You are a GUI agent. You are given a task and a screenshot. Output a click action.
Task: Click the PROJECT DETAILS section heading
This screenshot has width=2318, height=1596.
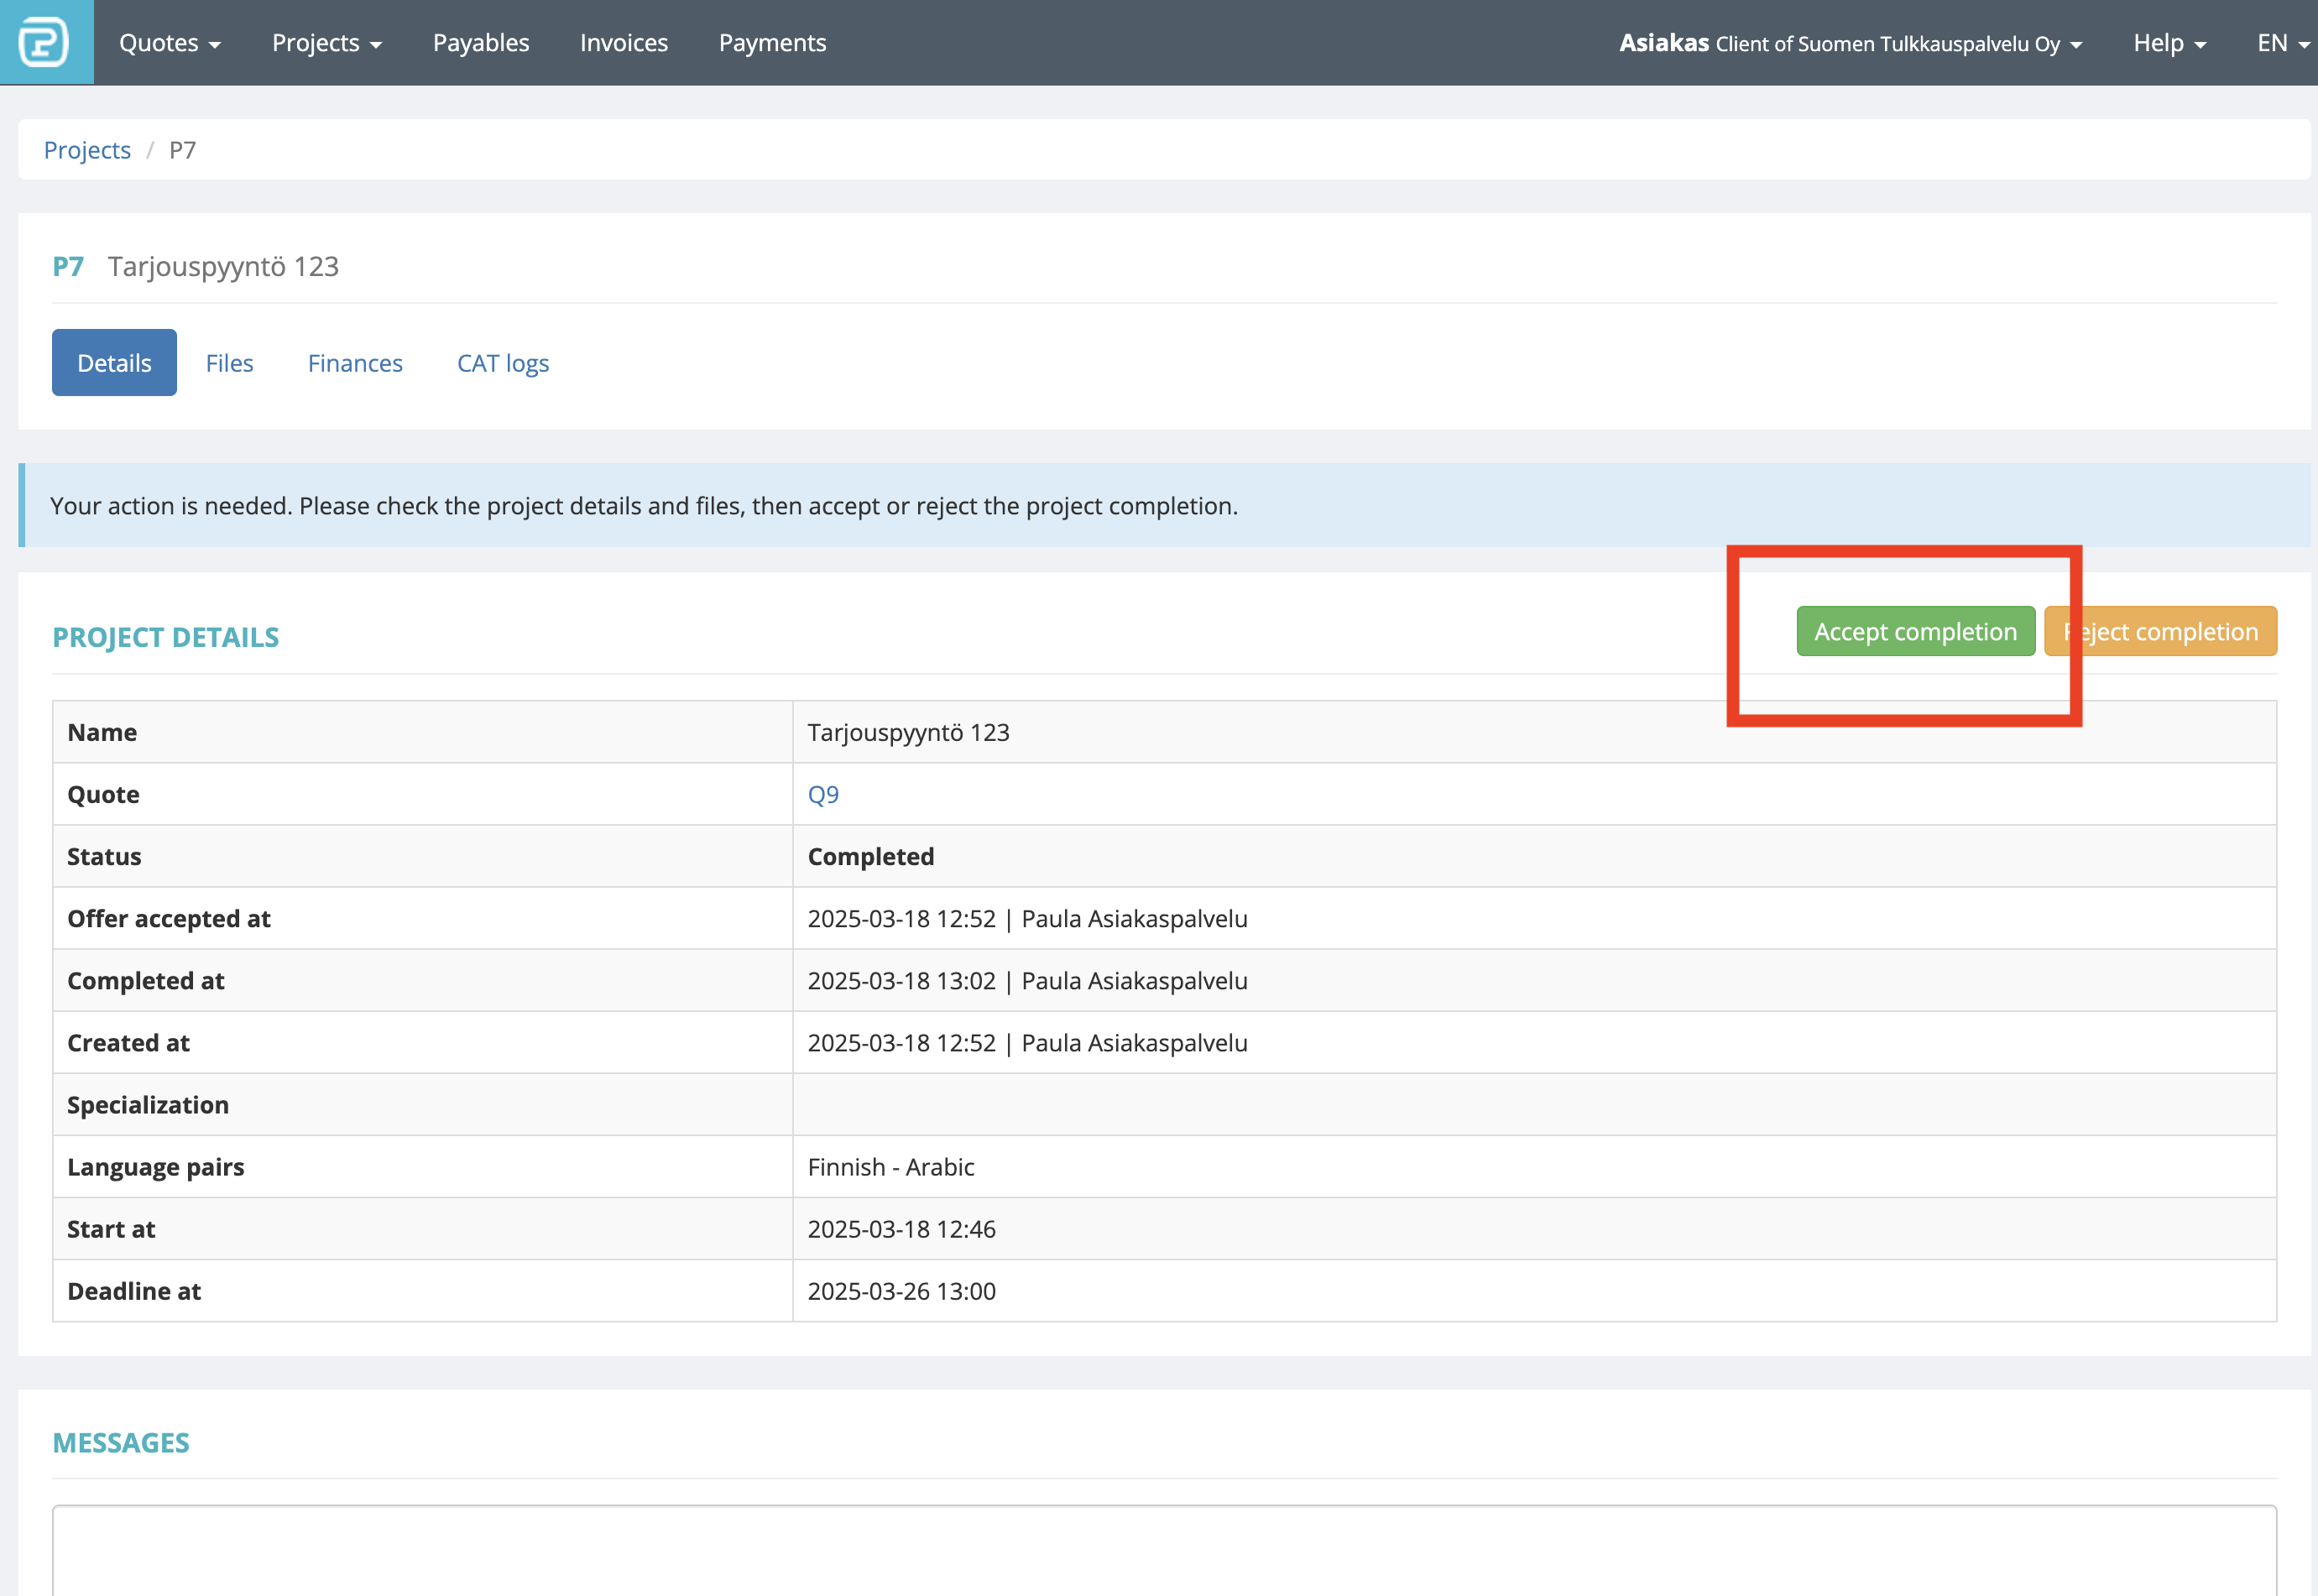[166, 637]
